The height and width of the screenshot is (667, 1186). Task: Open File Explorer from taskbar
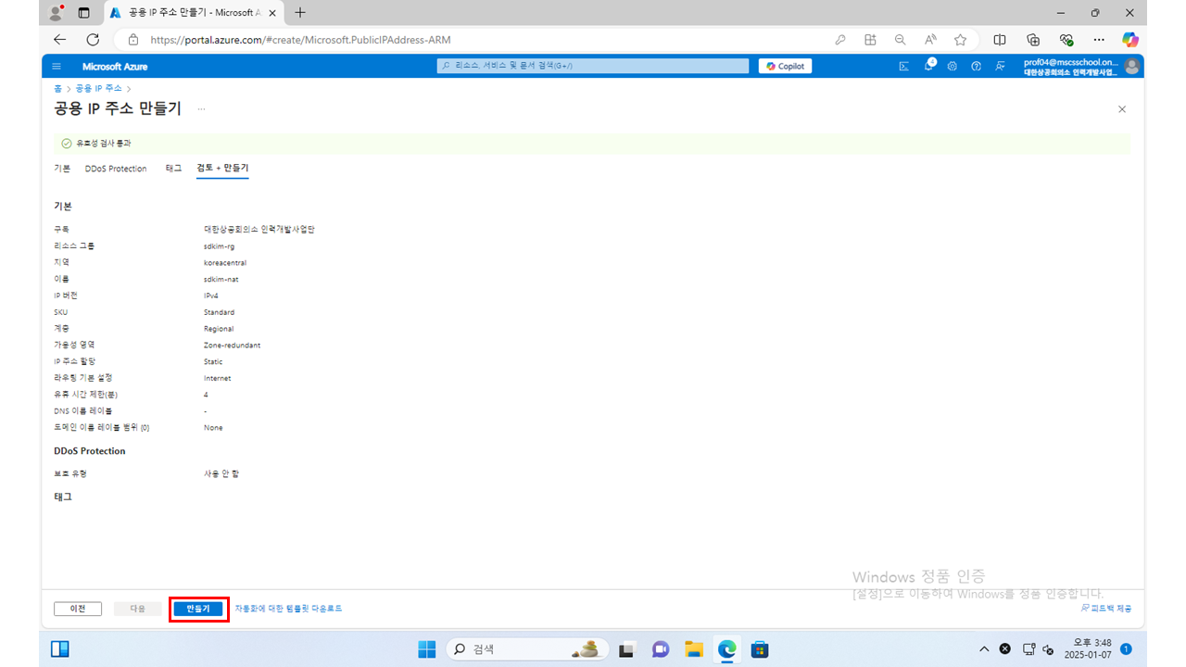(694, 648)
